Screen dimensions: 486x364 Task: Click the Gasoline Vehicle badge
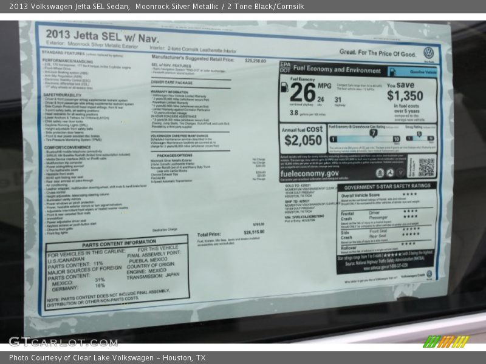pyautogui.click(x=412, y=72)
